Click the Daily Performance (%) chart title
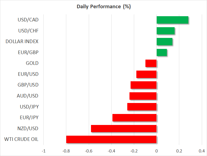Viewport: 207px width, 156px height. pyautogui.click(x=103, y=7)
